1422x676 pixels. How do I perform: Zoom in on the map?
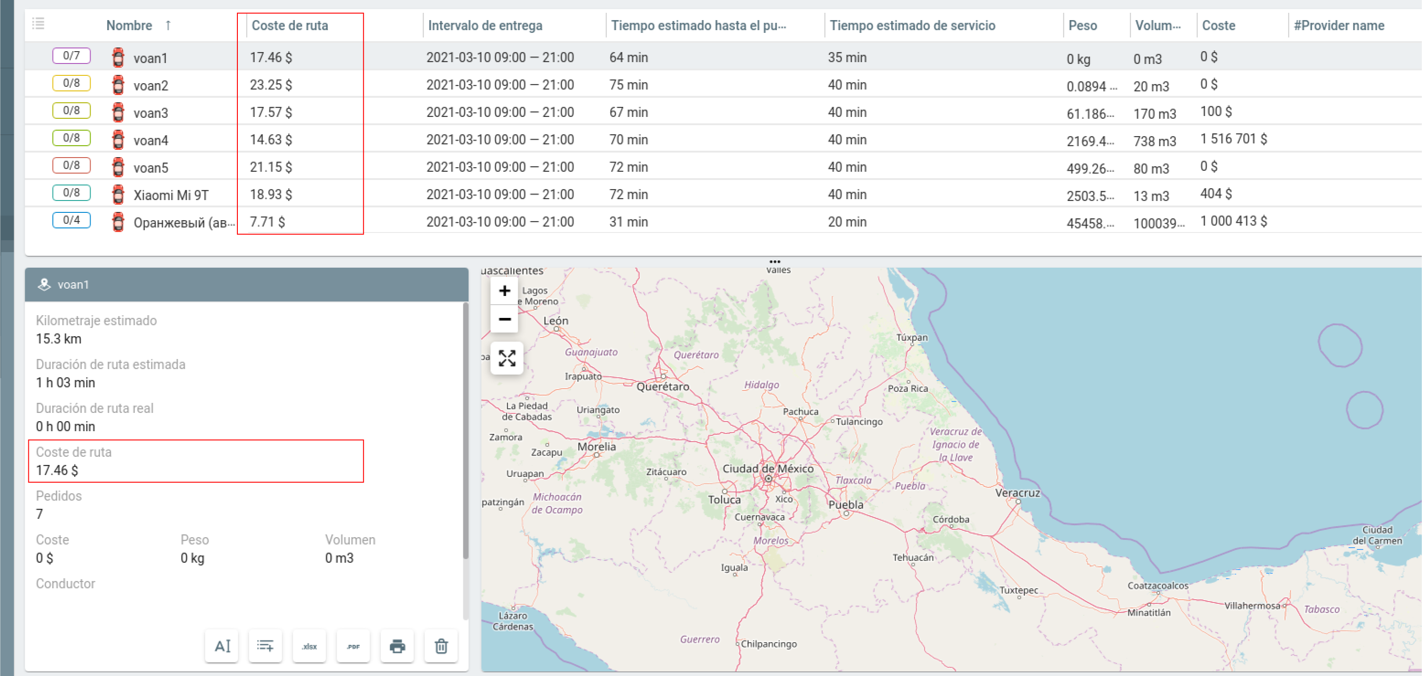point(504,290)
